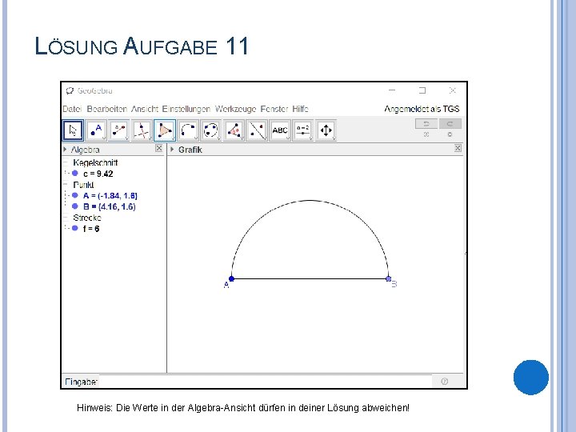Select the entry A = (-1.84, 1.6)

[110, 195]
